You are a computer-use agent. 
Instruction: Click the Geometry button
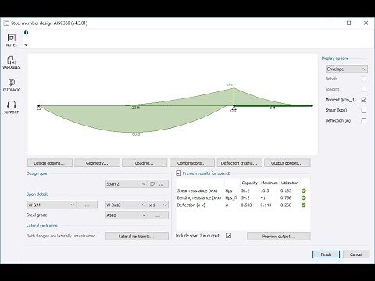click(97, 163)
